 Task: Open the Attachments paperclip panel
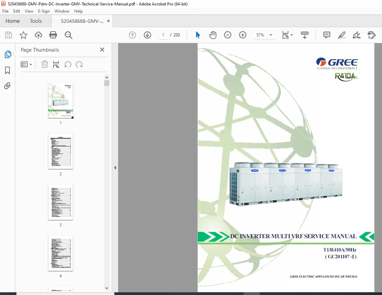[7, 86]
